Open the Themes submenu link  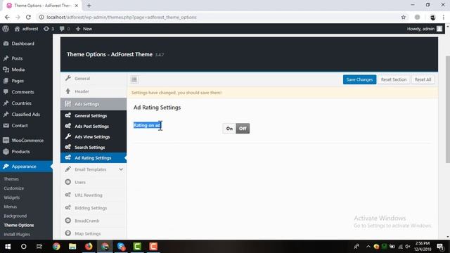pos(11,179)
